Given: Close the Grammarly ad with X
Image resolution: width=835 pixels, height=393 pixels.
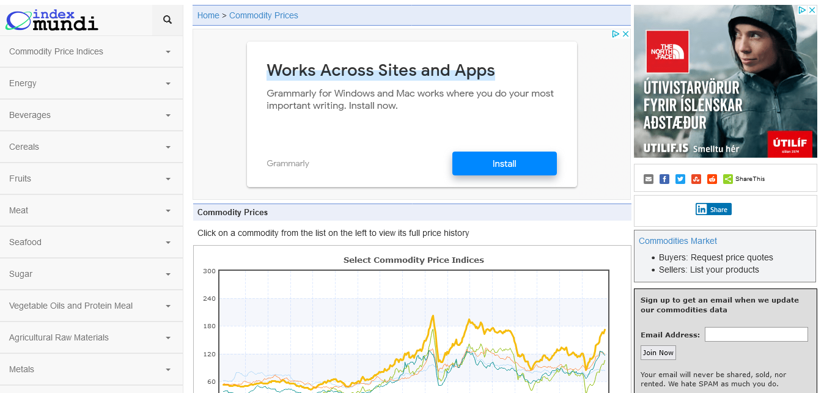Looking at the screenshot, I should coord(625,34).
